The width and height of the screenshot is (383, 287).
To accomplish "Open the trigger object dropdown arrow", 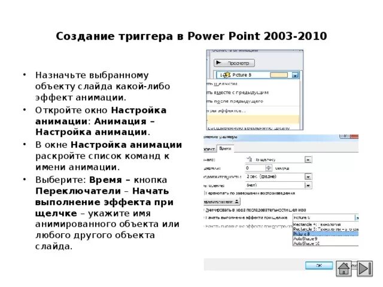I will click(357, 218).
